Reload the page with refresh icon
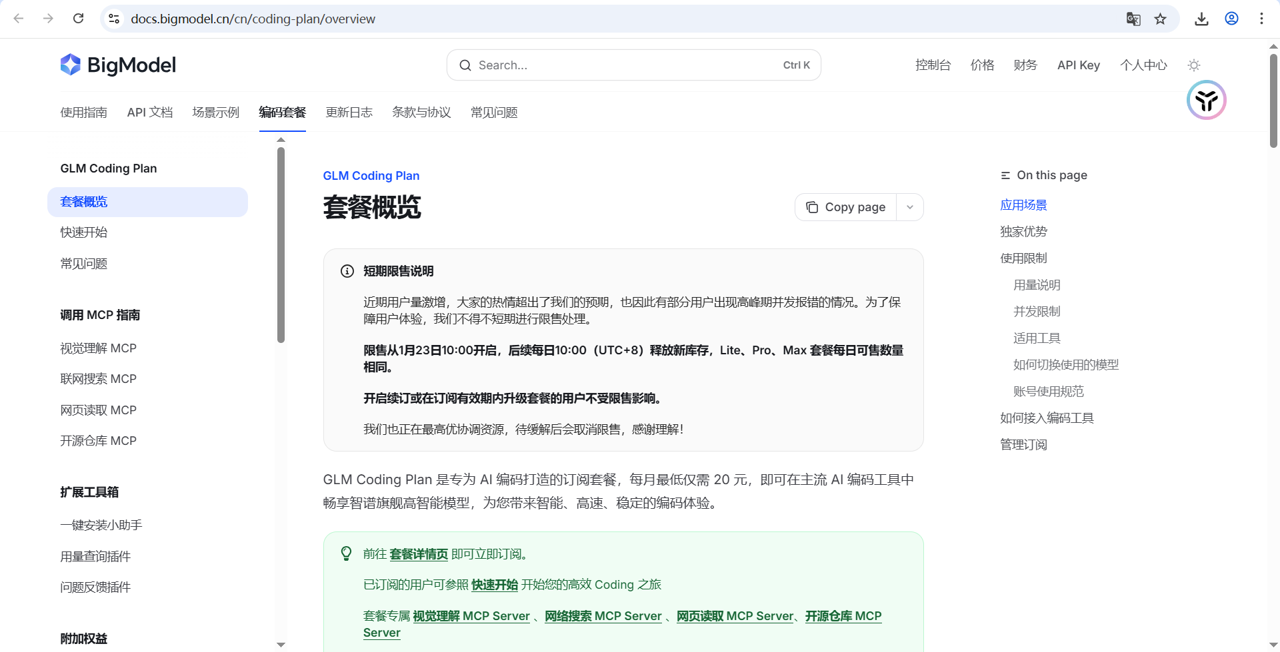Screen dimensions: 1280x652 pos(79,19)
